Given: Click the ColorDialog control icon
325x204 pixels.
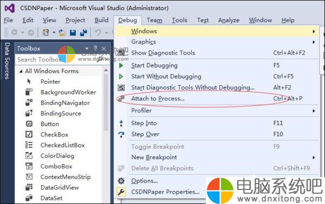Looking at the screenshot, I should coord(29,155).
